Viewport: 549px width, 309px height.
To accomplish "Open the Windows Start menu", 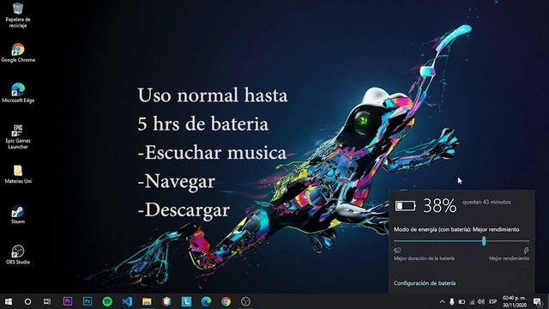I will 9,301.
